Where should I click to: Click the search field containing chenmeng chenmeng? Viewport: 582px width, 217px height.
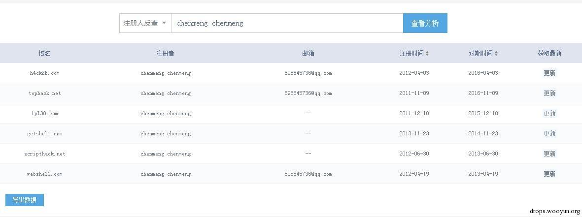pos(287,23)
